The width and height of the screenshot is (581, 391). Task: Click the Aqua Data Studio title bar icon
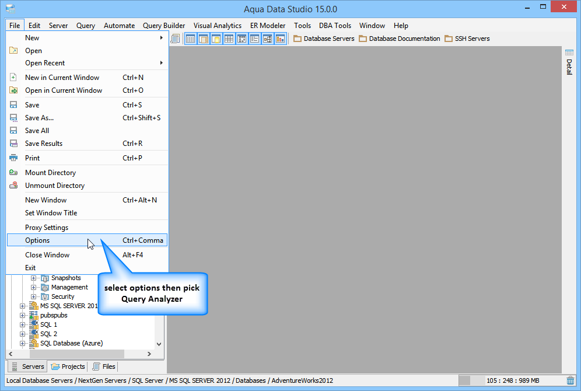10,8
